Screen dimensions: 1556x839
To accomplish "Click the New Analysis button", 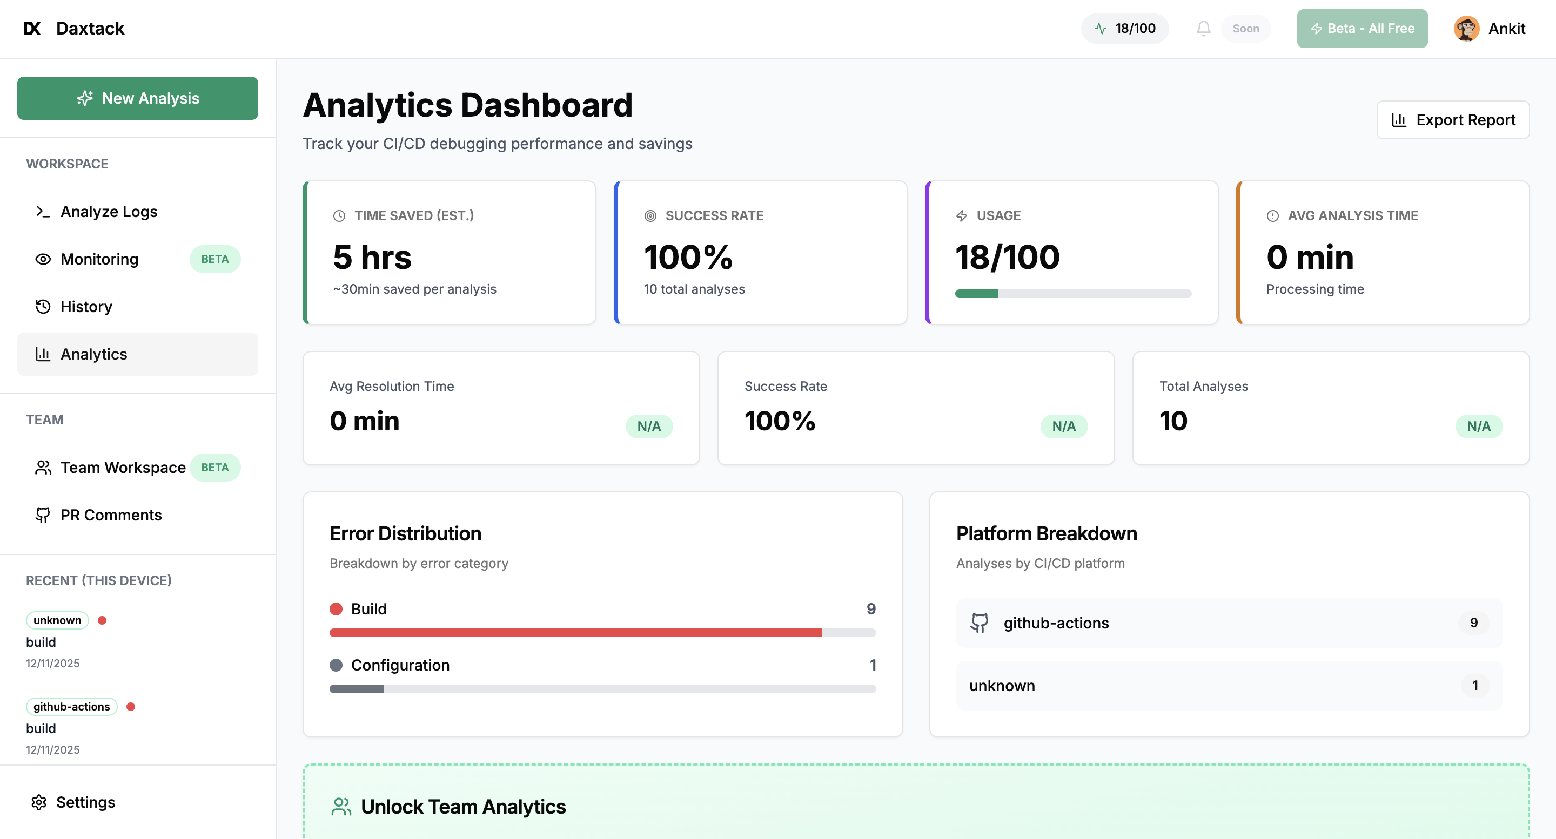I will click(x=138, y=98).
